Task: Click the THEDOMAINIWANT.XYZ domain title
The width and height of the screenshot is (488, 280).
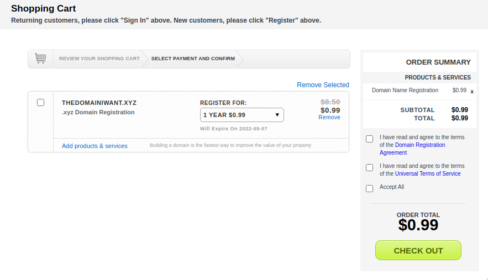Action: coord(99,103)
